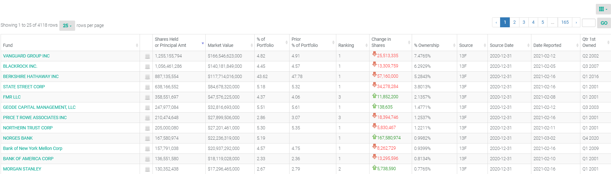
Task: Open the grid icon for GEODE CAPITAL MANAGEMENT
Action: [x=147, y=108]
